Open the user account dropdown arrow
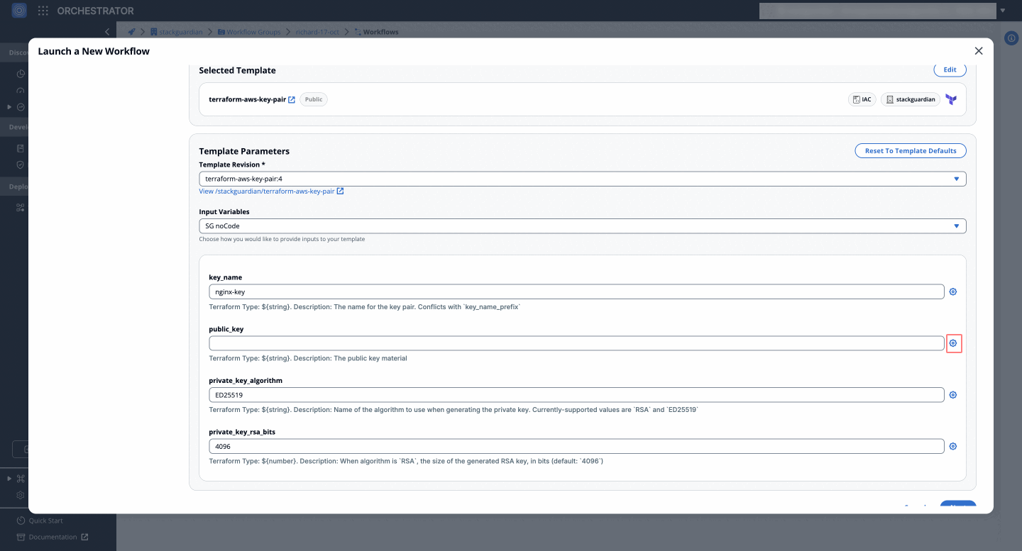The width and height of the screenshot is (1022, 551). pyautogui.click(x=1003, y=11)
